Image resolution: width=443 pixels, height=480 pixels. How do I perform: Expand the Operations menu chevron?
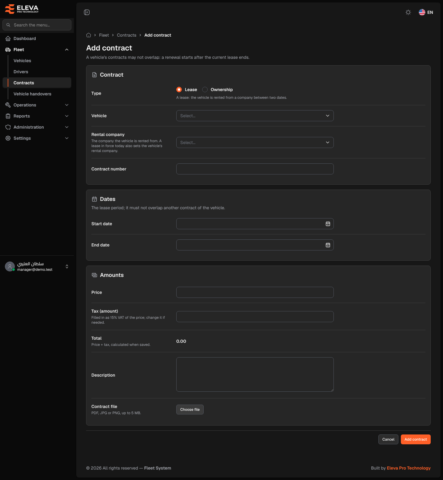[67, 105]
